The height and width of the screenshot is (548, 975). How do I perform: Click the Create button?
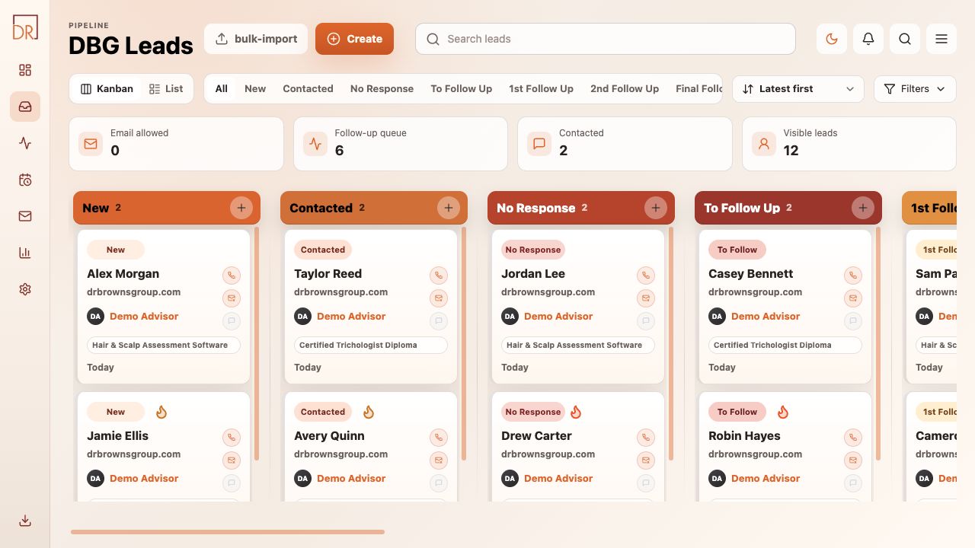point(354,39)
